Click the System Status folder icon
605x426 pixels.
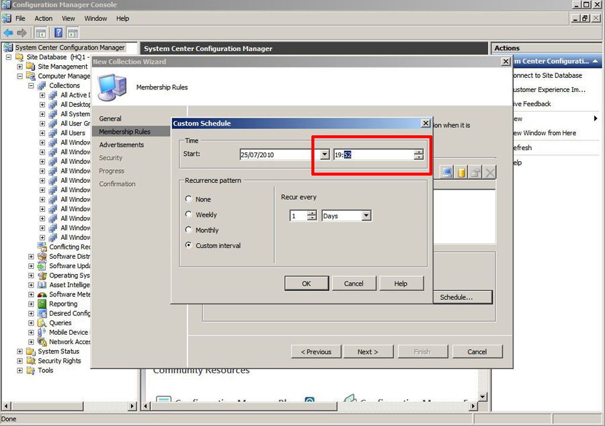point(31,351)
